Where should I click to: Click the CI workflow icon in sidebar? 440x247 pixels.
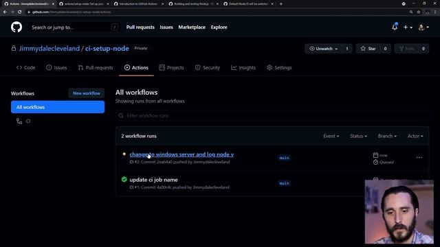[x=19, y=121]
